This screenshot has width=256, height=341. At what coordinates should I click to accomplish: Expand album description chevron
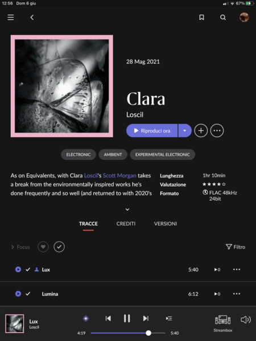(x=127, y=209)
